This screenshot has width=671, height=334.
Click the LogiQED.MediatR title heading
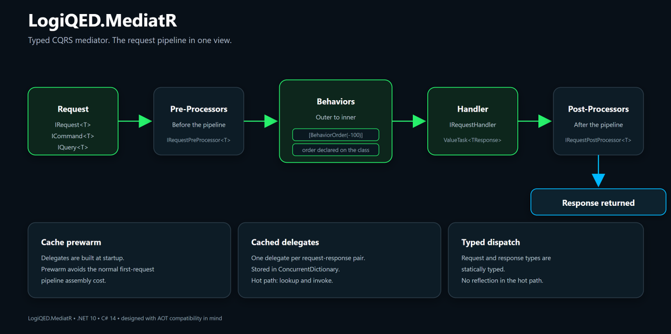pyautogui.click(x=102, y=20)
